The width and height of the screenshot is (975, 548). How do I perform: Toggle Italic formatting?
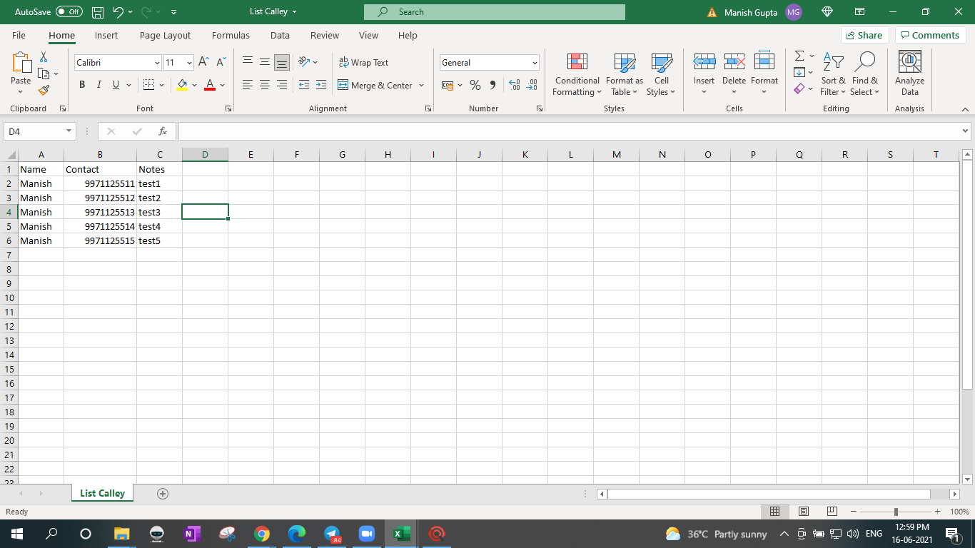pos(98,85)
